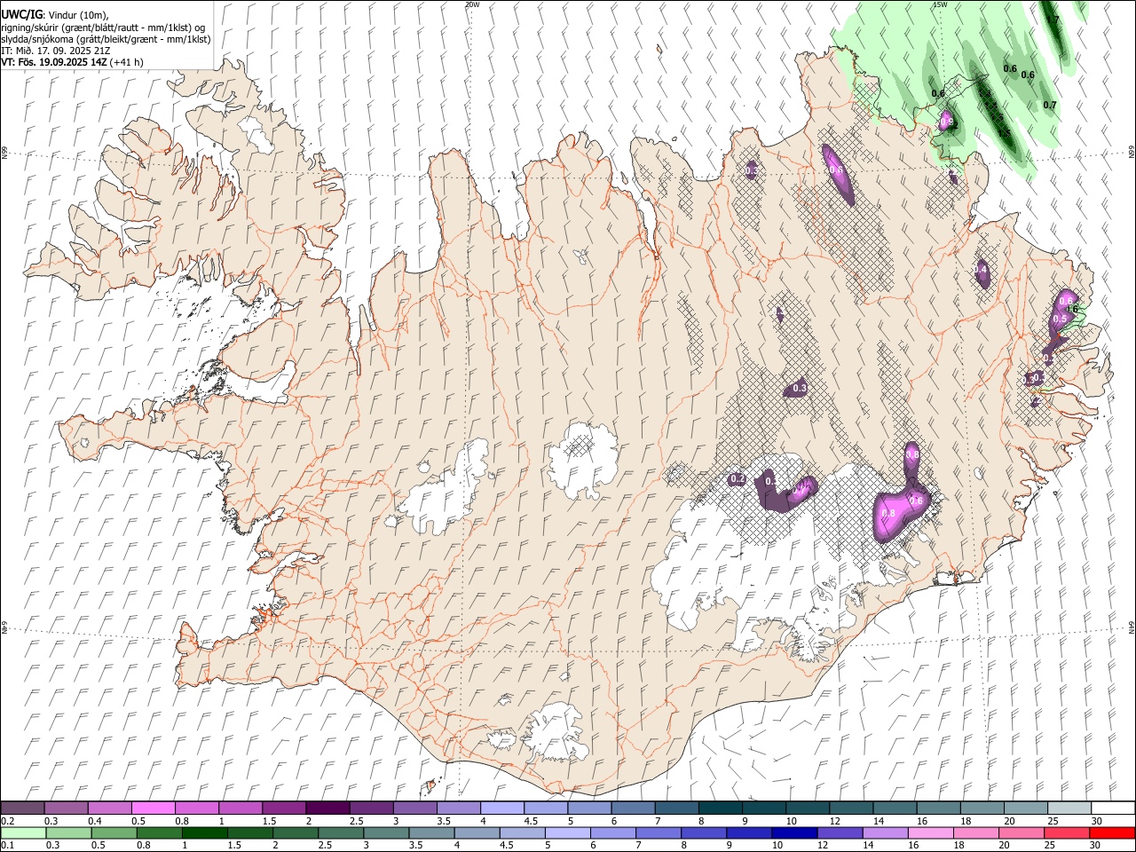The image size is (1136, 852).
Task: Click the top legend swatch for 2.5–3
Action: point(371,808)
